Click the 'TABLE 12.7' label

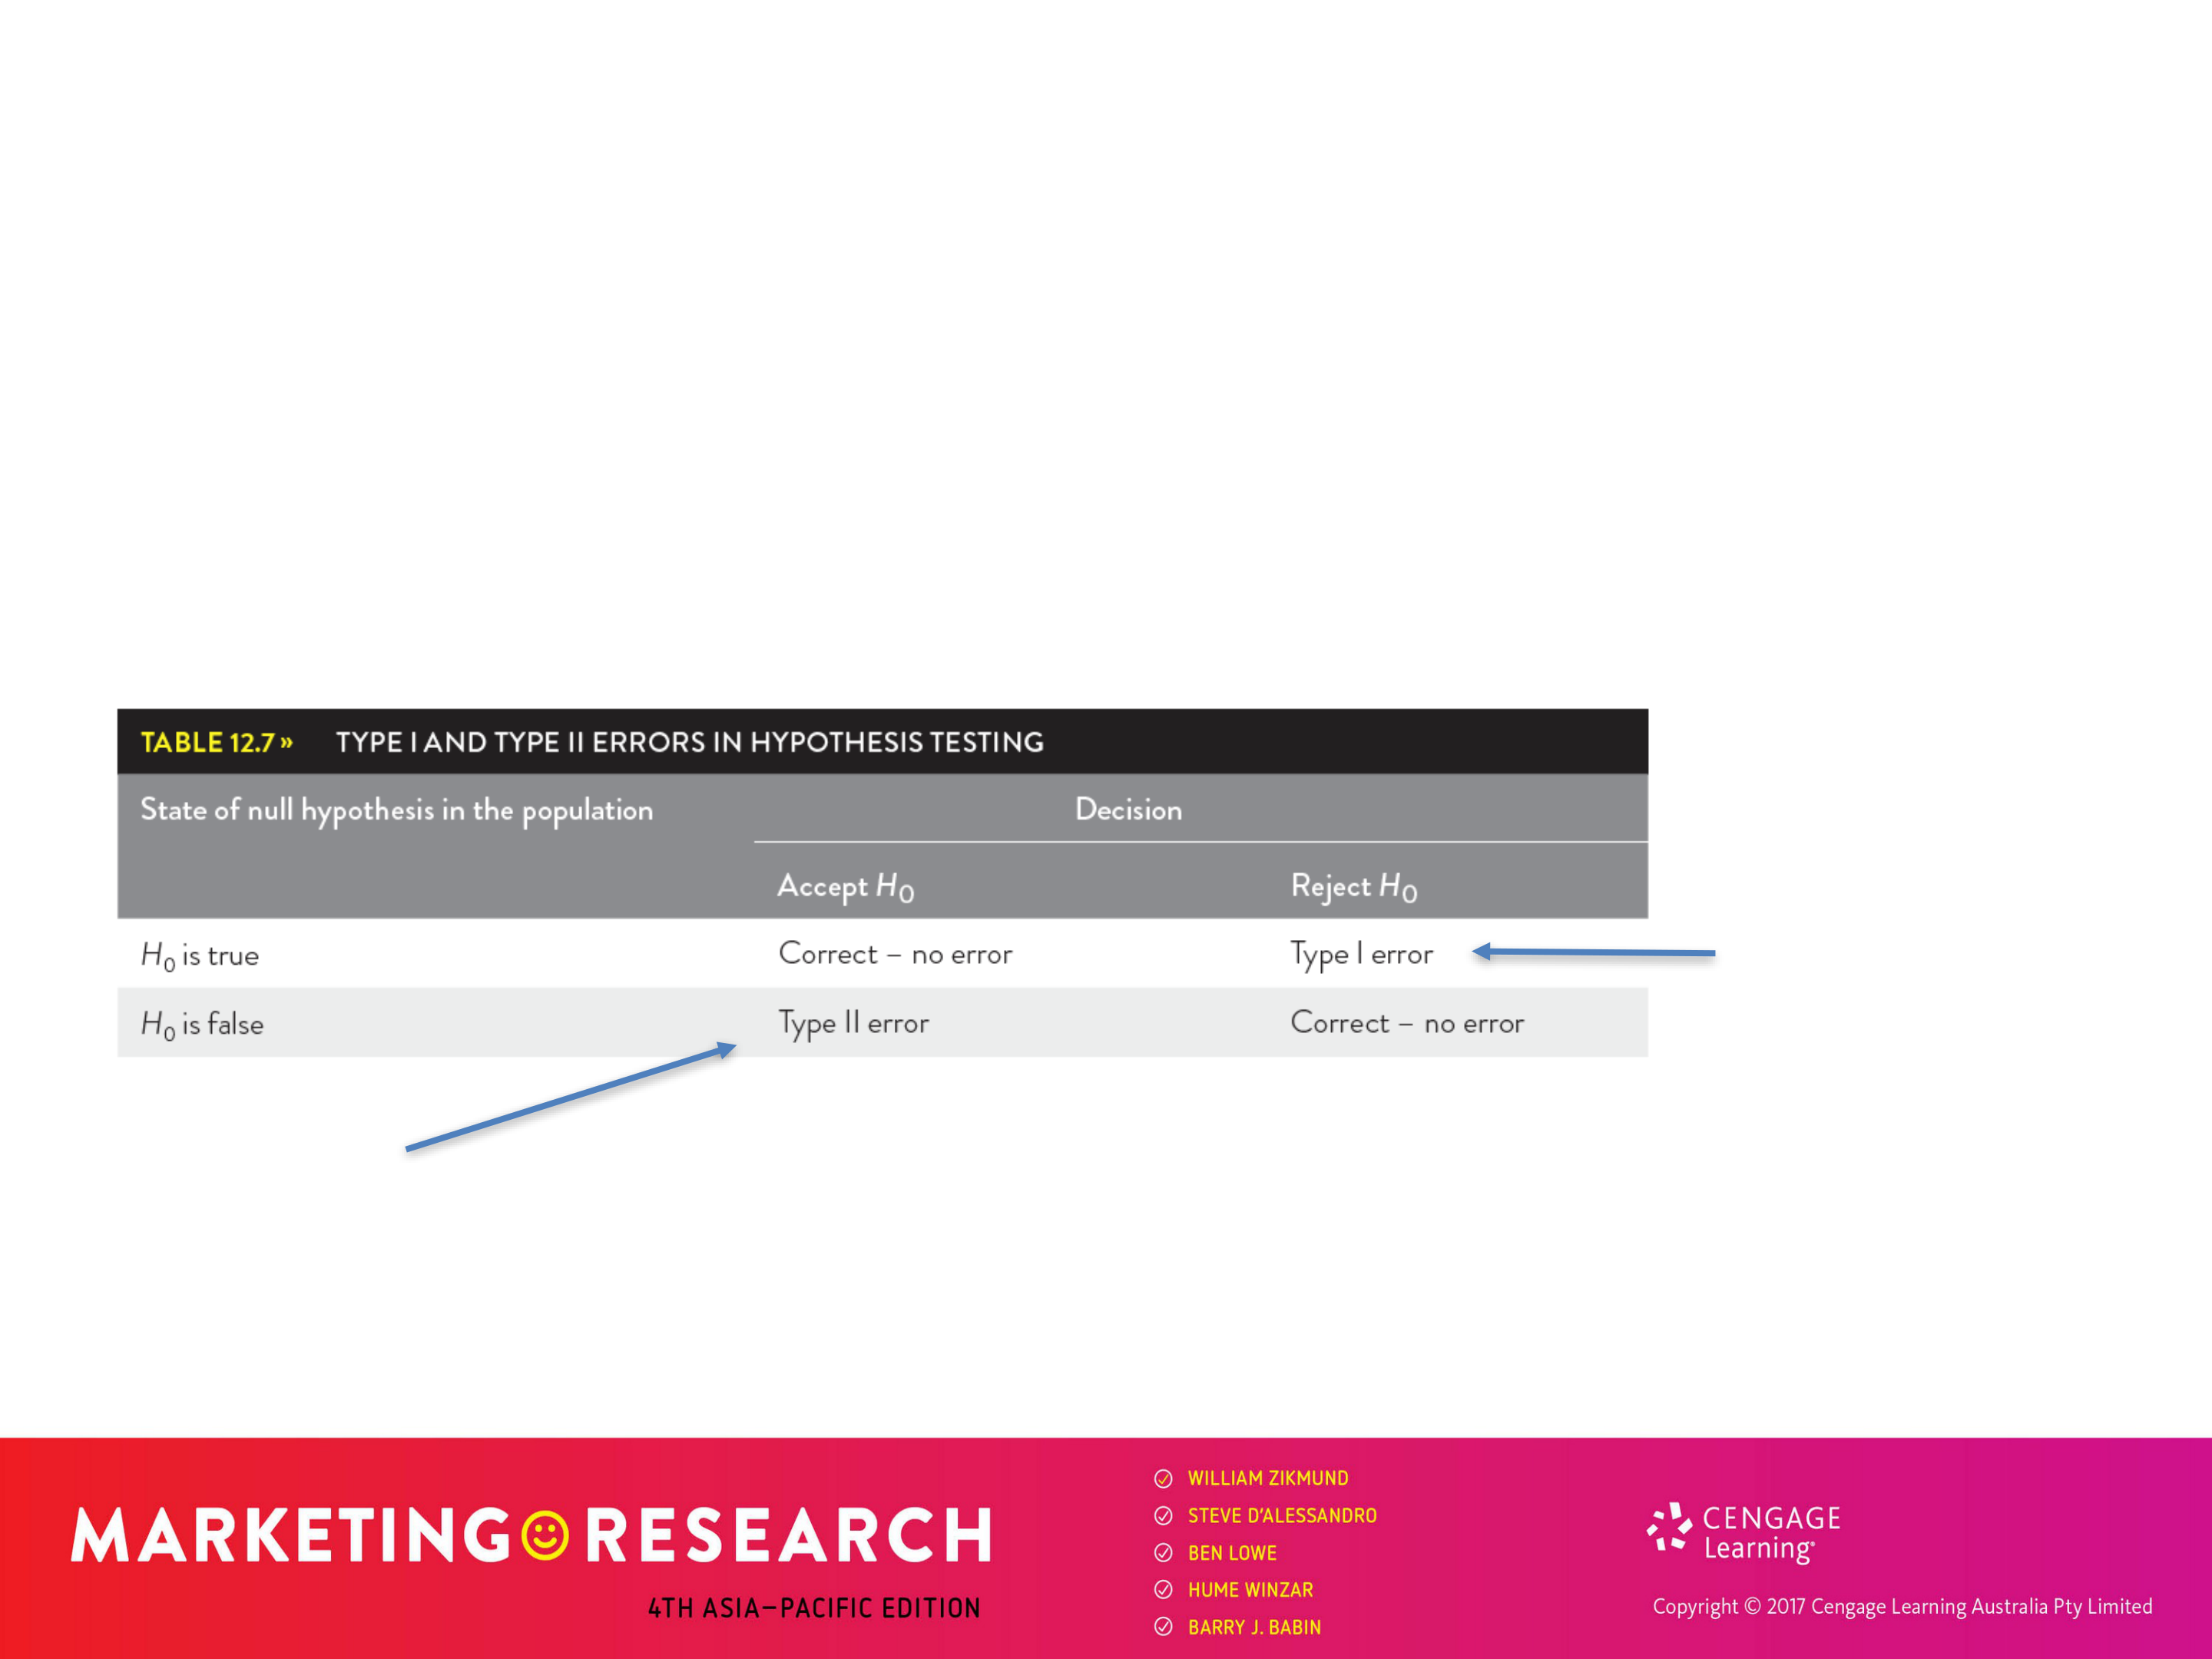pos(216,742)
